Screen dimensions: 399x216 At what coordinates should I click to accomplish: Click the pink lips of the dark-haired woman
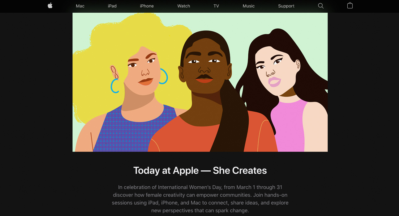coord(274,82)
